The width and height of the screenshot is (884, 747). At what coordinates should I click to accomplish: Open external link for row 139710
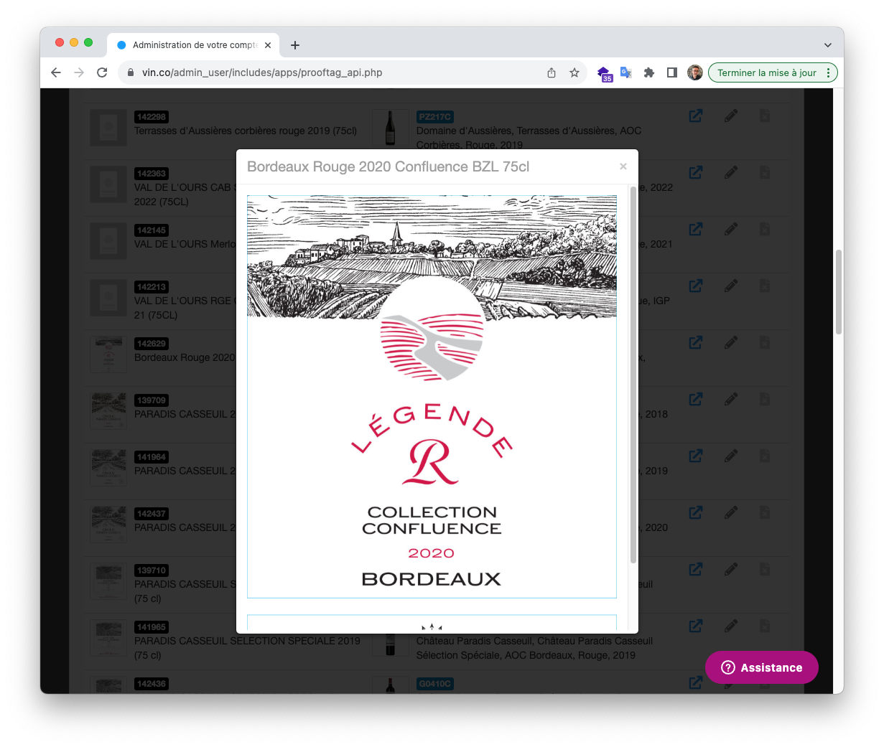pyautogui.click(x=696, y=569)
